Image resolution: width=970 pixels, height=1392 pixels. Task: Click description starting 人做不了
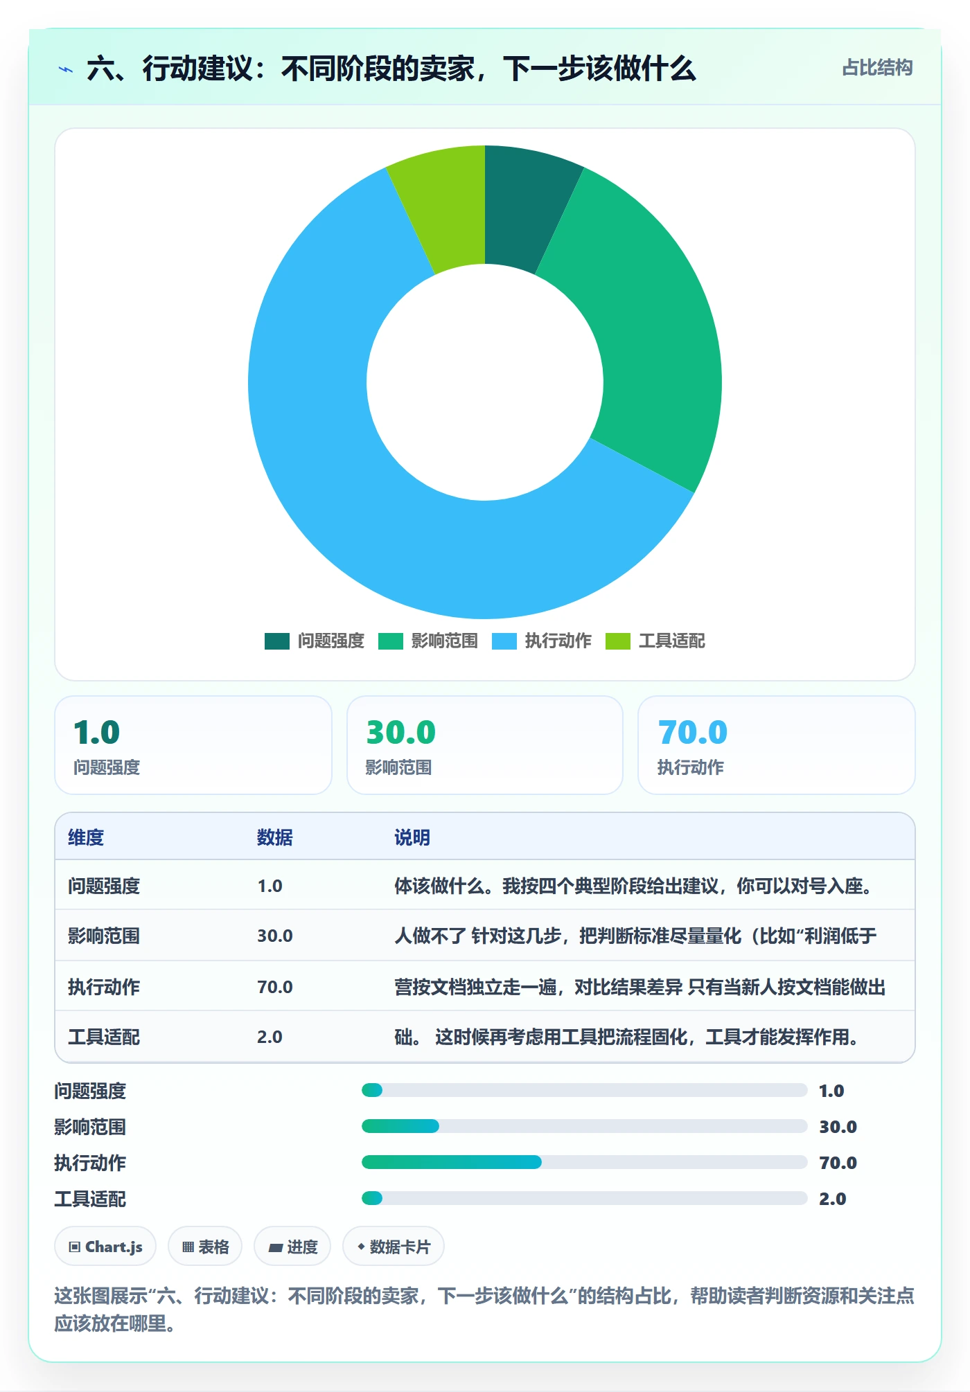tap(636, 936)
